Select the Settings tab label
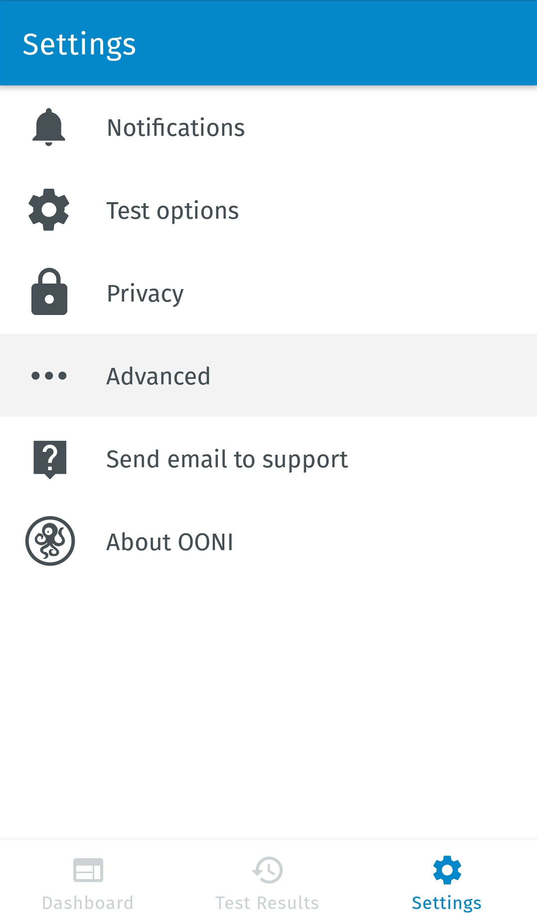537x924 pixels. pos(447,903)
